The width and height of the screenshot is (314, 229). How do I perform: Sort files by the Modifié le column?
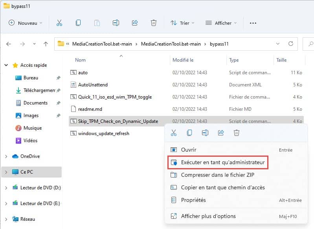click(183, 60)
